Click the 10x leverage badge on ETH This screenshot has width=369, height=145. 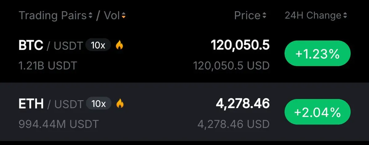pos(99,104)
